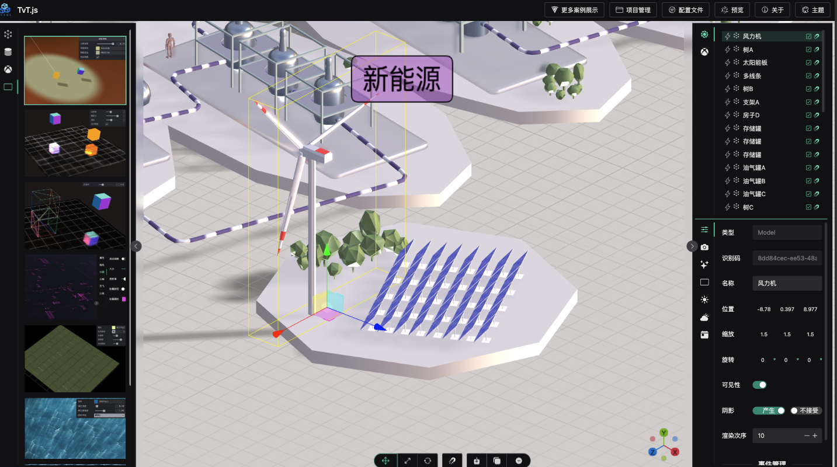Select the blue water texture thumbnail
The image size is (837, 467).
click(75, 428)
